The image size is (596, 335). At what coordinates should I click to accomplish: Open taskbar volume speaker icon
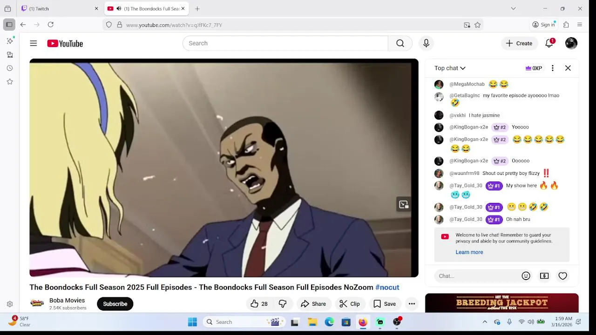[x=531, y=322]
